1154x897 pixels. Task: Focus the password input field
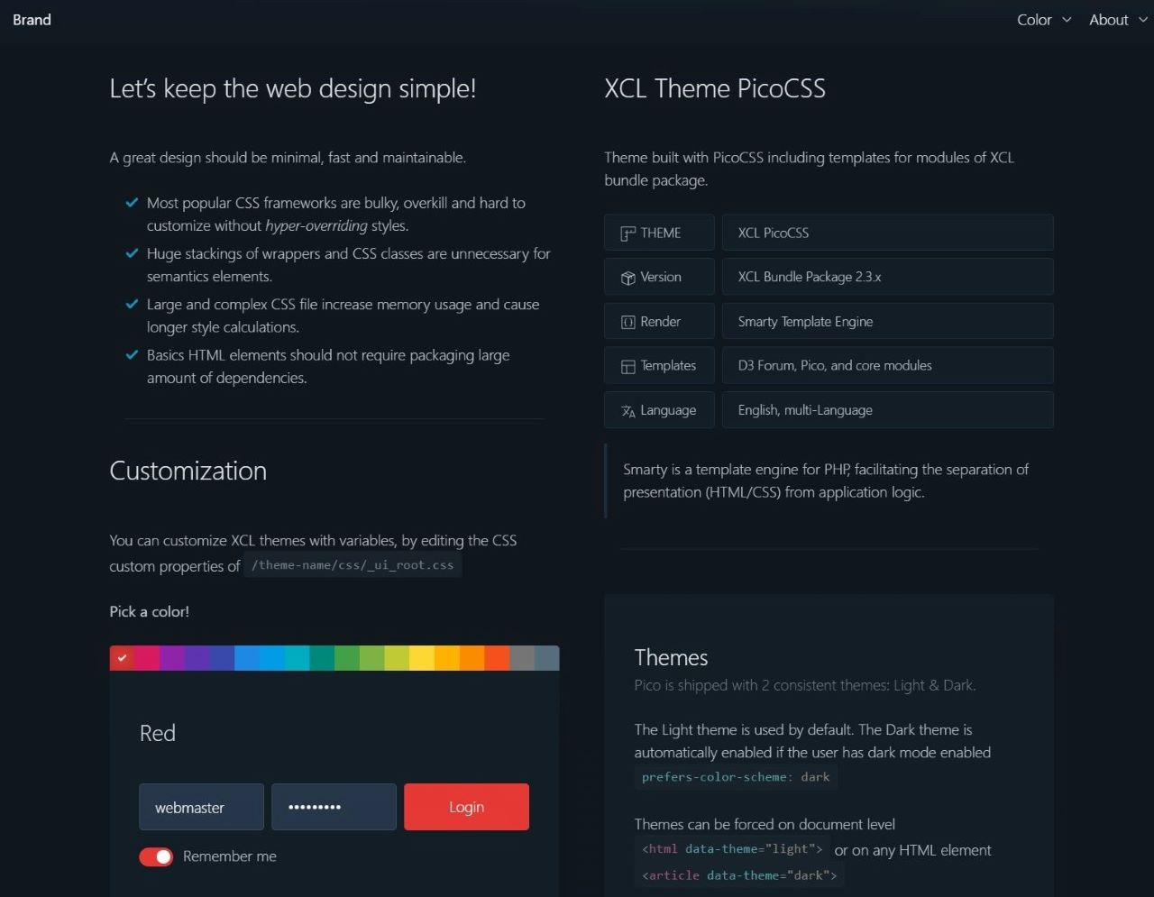[334, 807]
